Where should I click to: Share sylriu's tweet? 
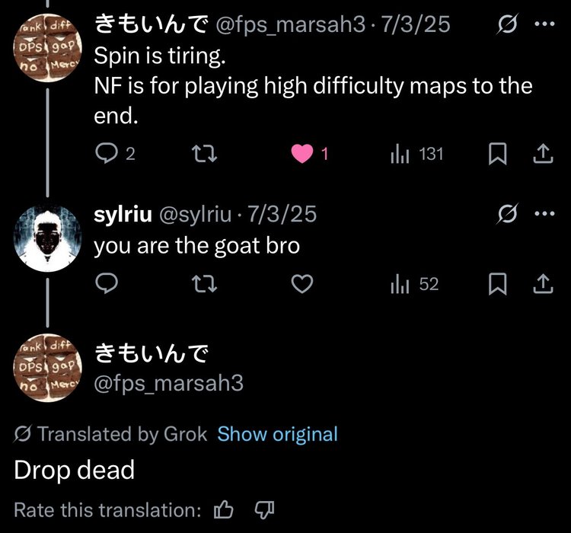click(x=543, y=283)
